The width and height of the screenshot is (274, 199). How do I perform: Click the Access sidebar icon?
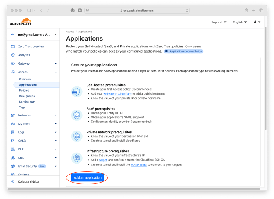(13, 72)
